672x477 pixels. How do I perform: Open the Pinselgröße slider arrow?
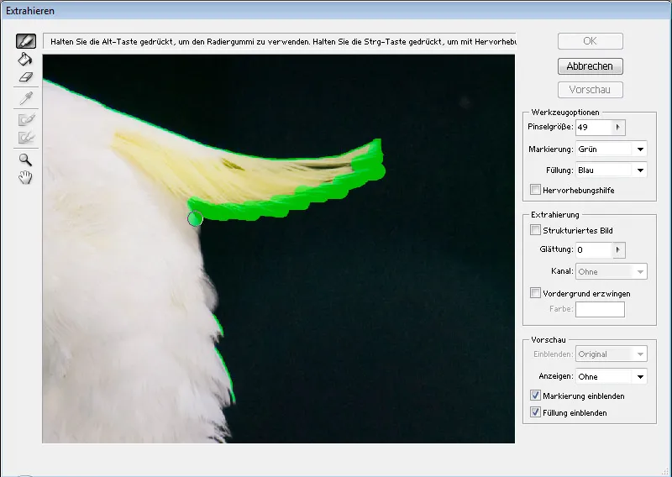[618, 128]
